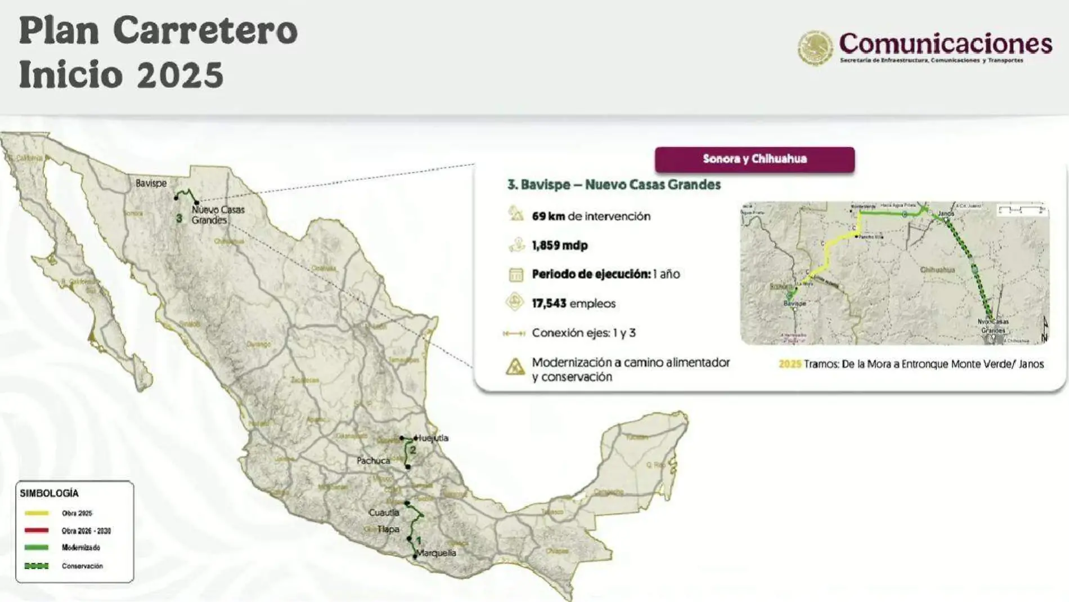Click the Comunicaciones title text
Screen dimensions: 1069x602
point(945,44)
